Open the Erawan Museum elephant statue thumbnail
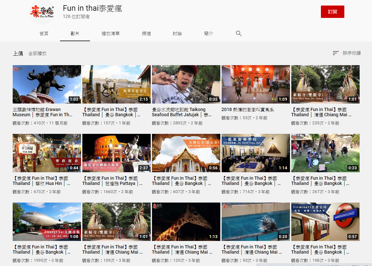Screen dimensions: 372x266 pos(47,84)
